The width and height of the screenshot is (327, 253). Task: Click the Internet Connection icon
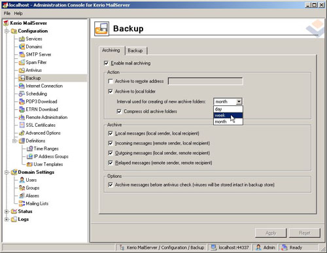click(x=22, y=86)
